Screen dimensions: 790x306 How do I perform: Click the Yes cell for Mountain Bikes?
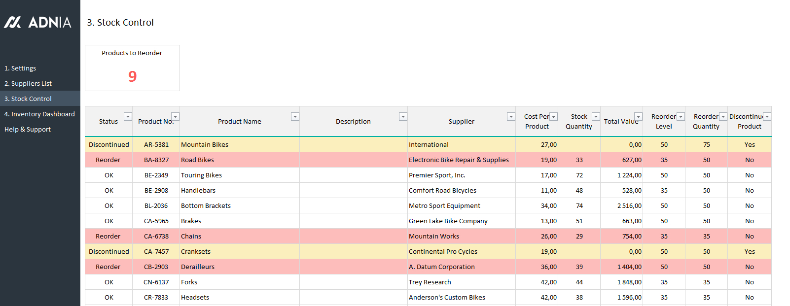tap(750, 145)
